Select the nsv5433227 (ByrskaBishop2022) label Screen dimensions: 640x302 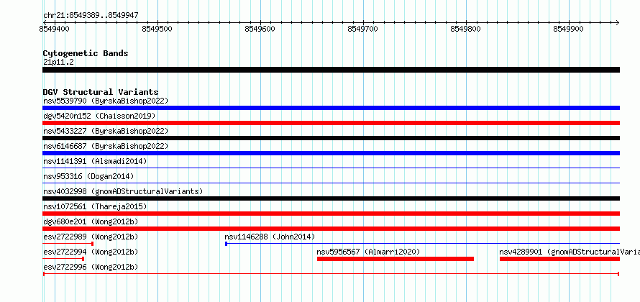106,131
